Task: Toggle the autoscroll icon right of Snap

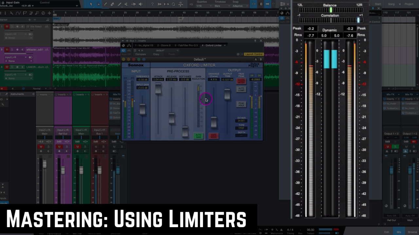Action: pyautogui.click(x=267, y=4)
